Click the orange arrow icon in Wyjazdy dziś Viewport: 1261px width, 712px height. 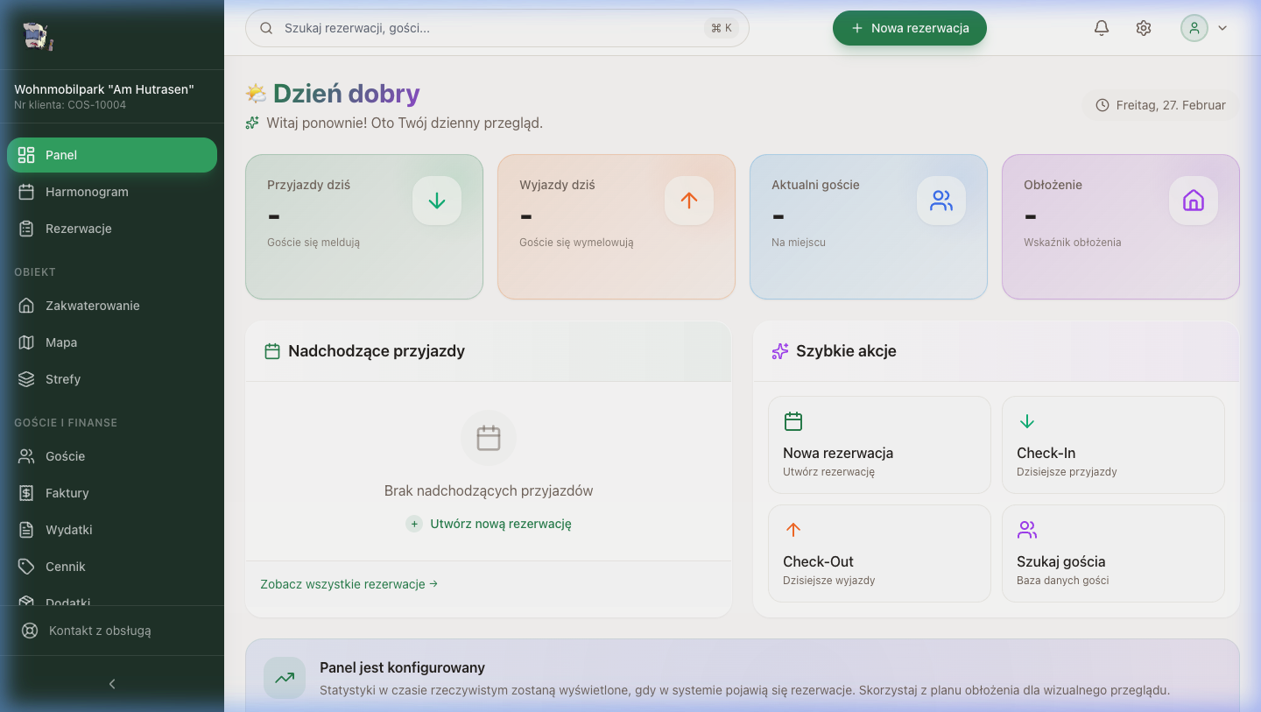coord(689,201)
